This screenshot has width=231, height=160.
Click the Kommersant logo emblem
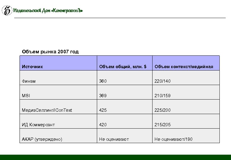[7, 10]
